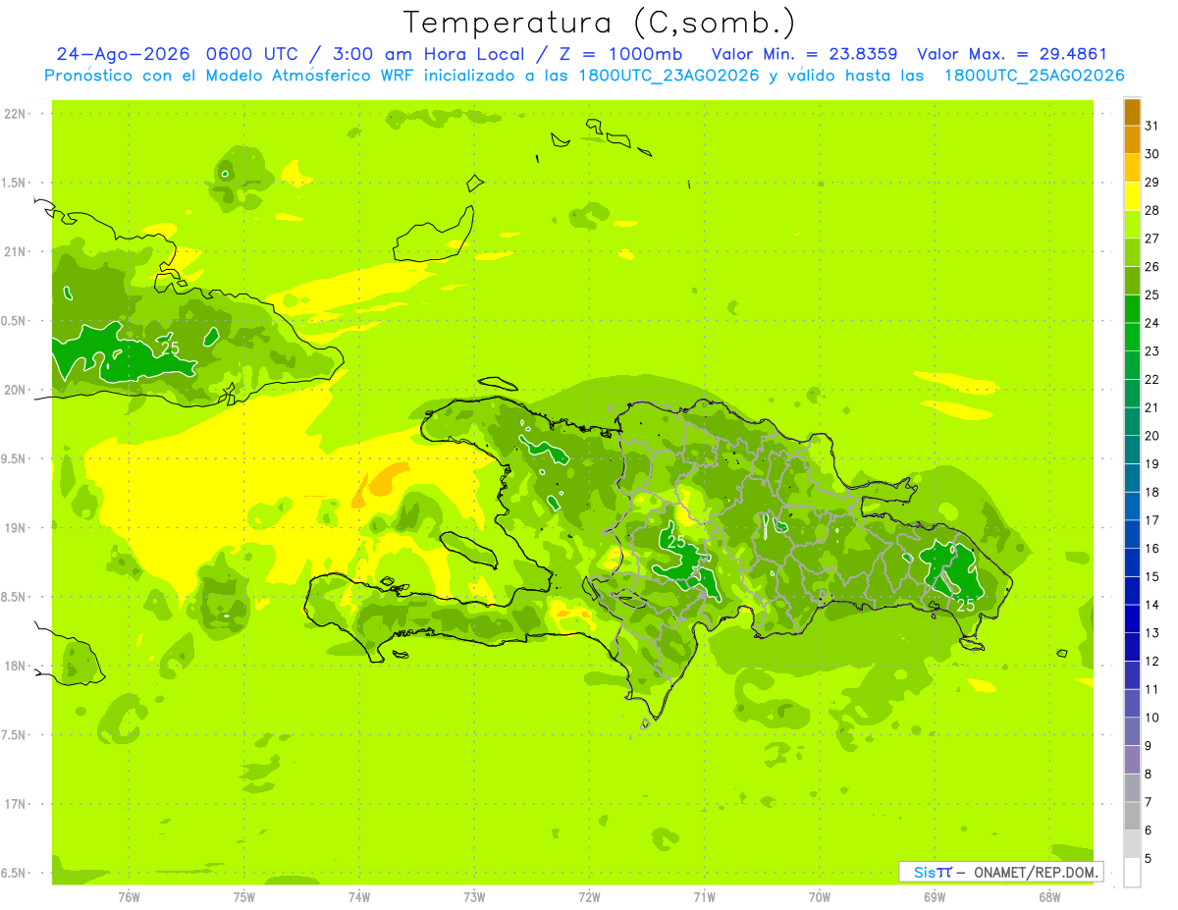Click the latitude label '8.5N'
The width and height of the screenshot is (1178, 910).
point(16,597)
